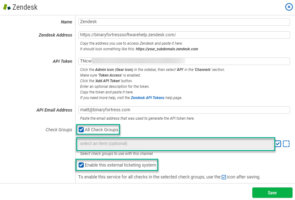
Task: Click the API Email Address input field
Action: [184, 110]
